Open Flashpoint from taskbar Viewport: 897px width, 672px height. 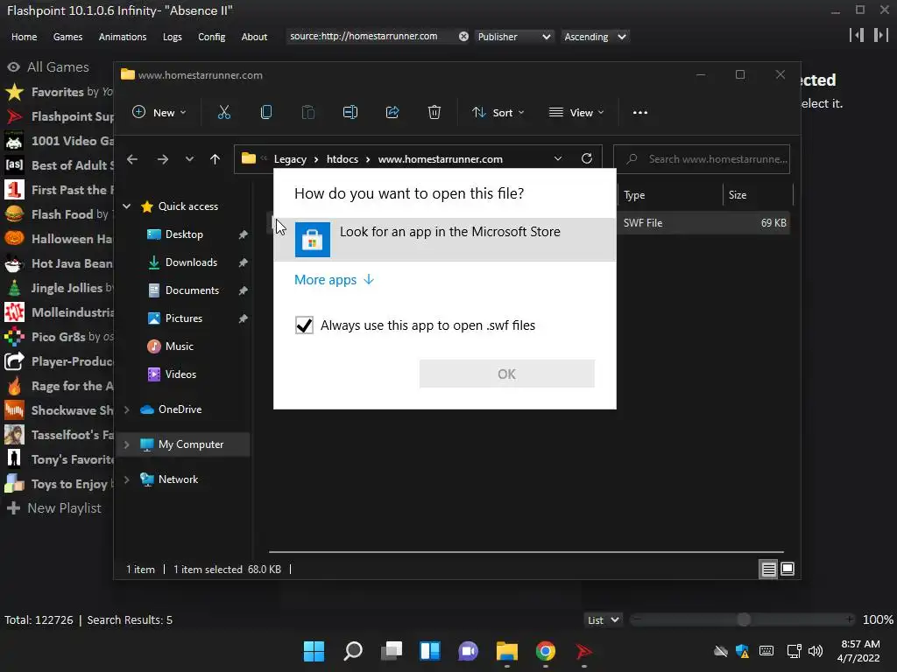[x=583, y=651]
